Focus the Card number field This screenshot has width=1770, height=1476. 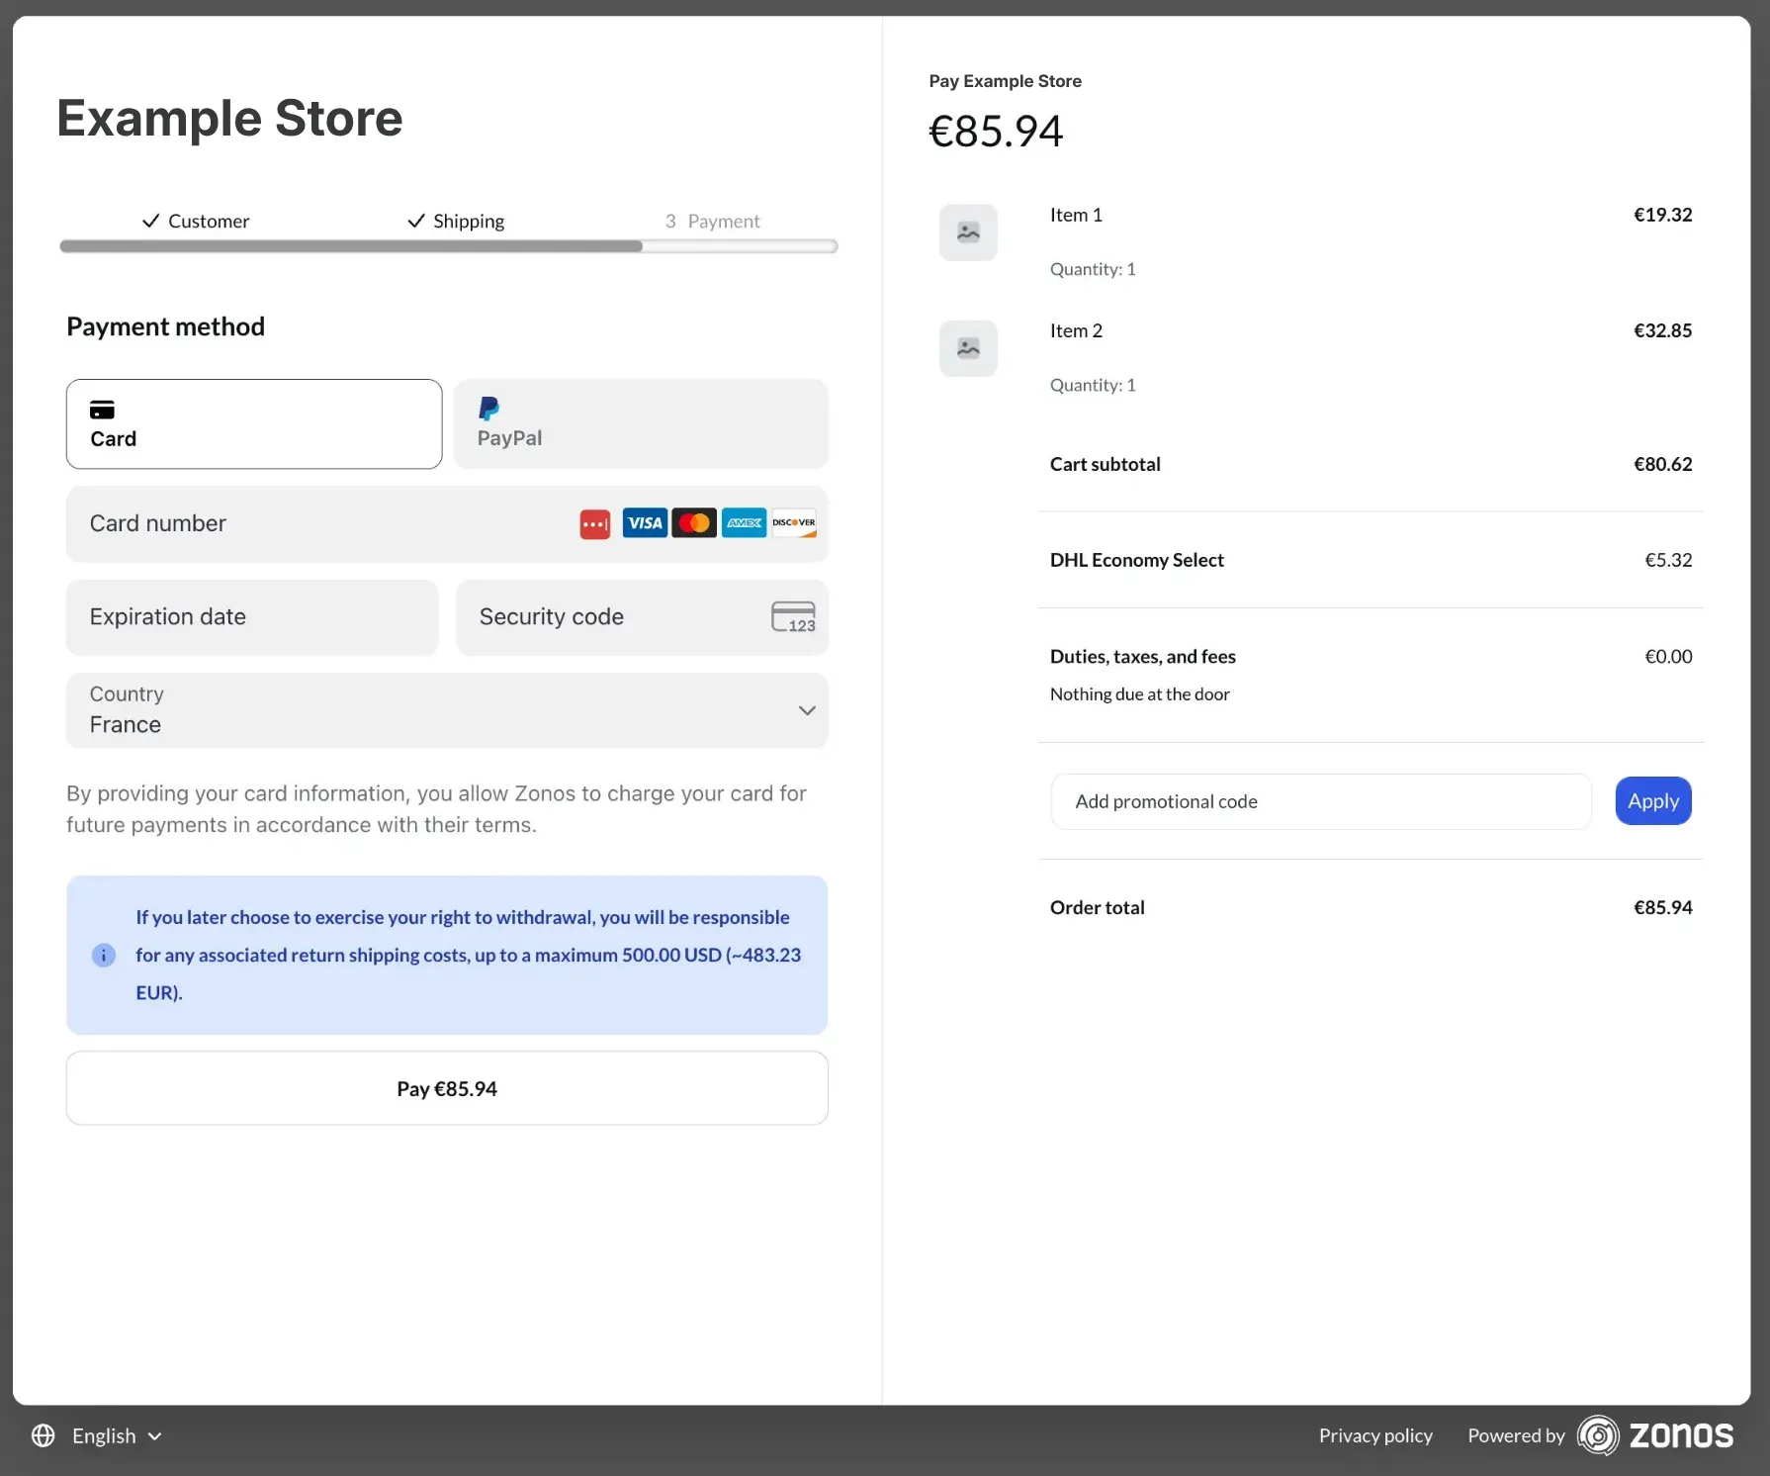click(x=447, y=523)
